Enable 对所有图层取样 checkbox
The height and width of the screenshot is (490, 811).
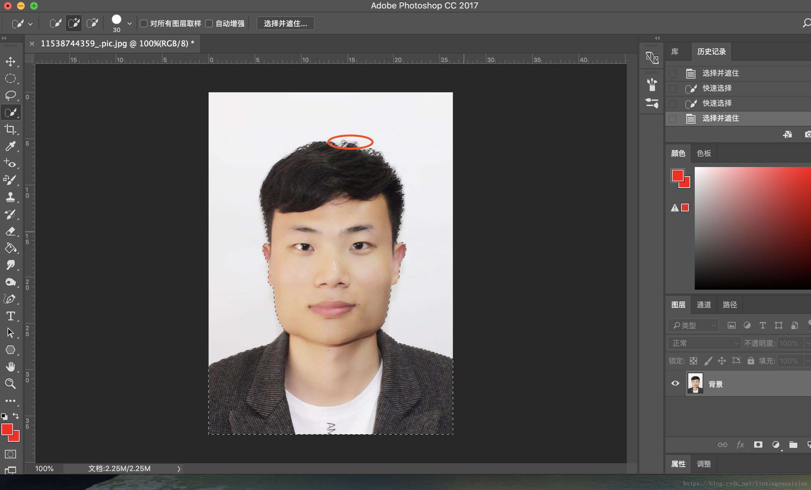pos(144,24)
